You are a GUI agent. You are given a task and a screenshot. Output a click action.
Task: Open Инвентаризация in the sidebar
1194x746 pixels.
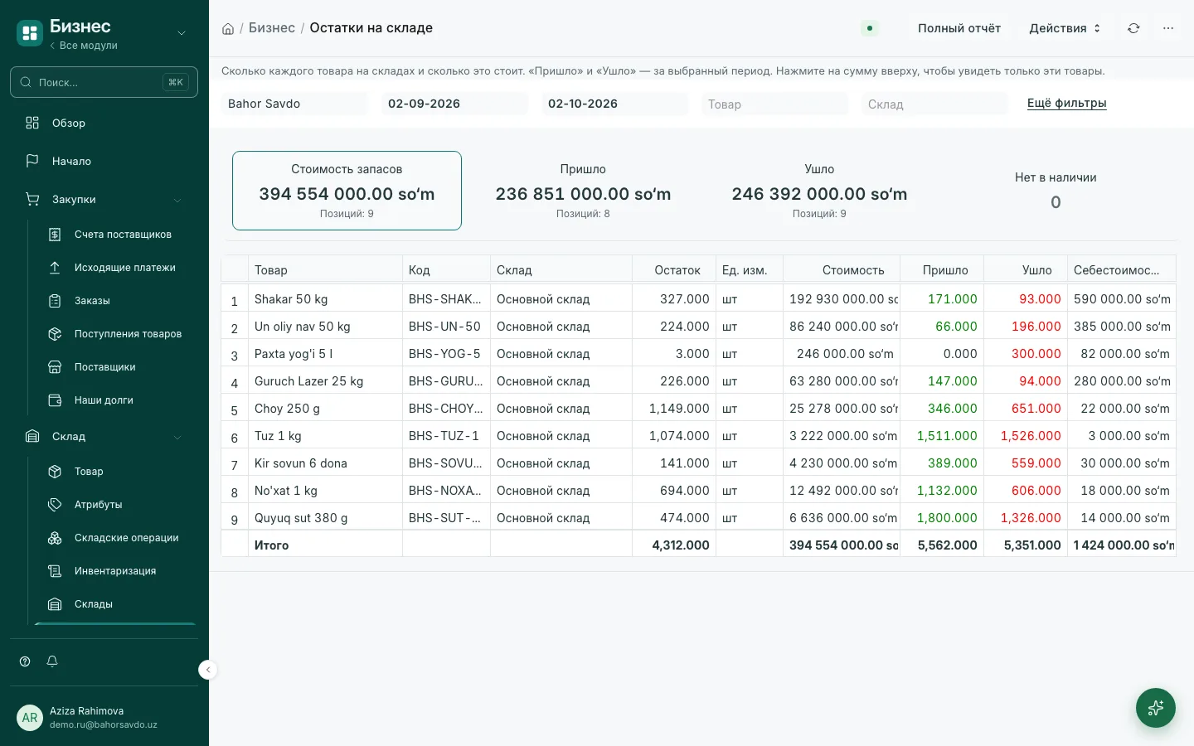click(x=114, y=571)
